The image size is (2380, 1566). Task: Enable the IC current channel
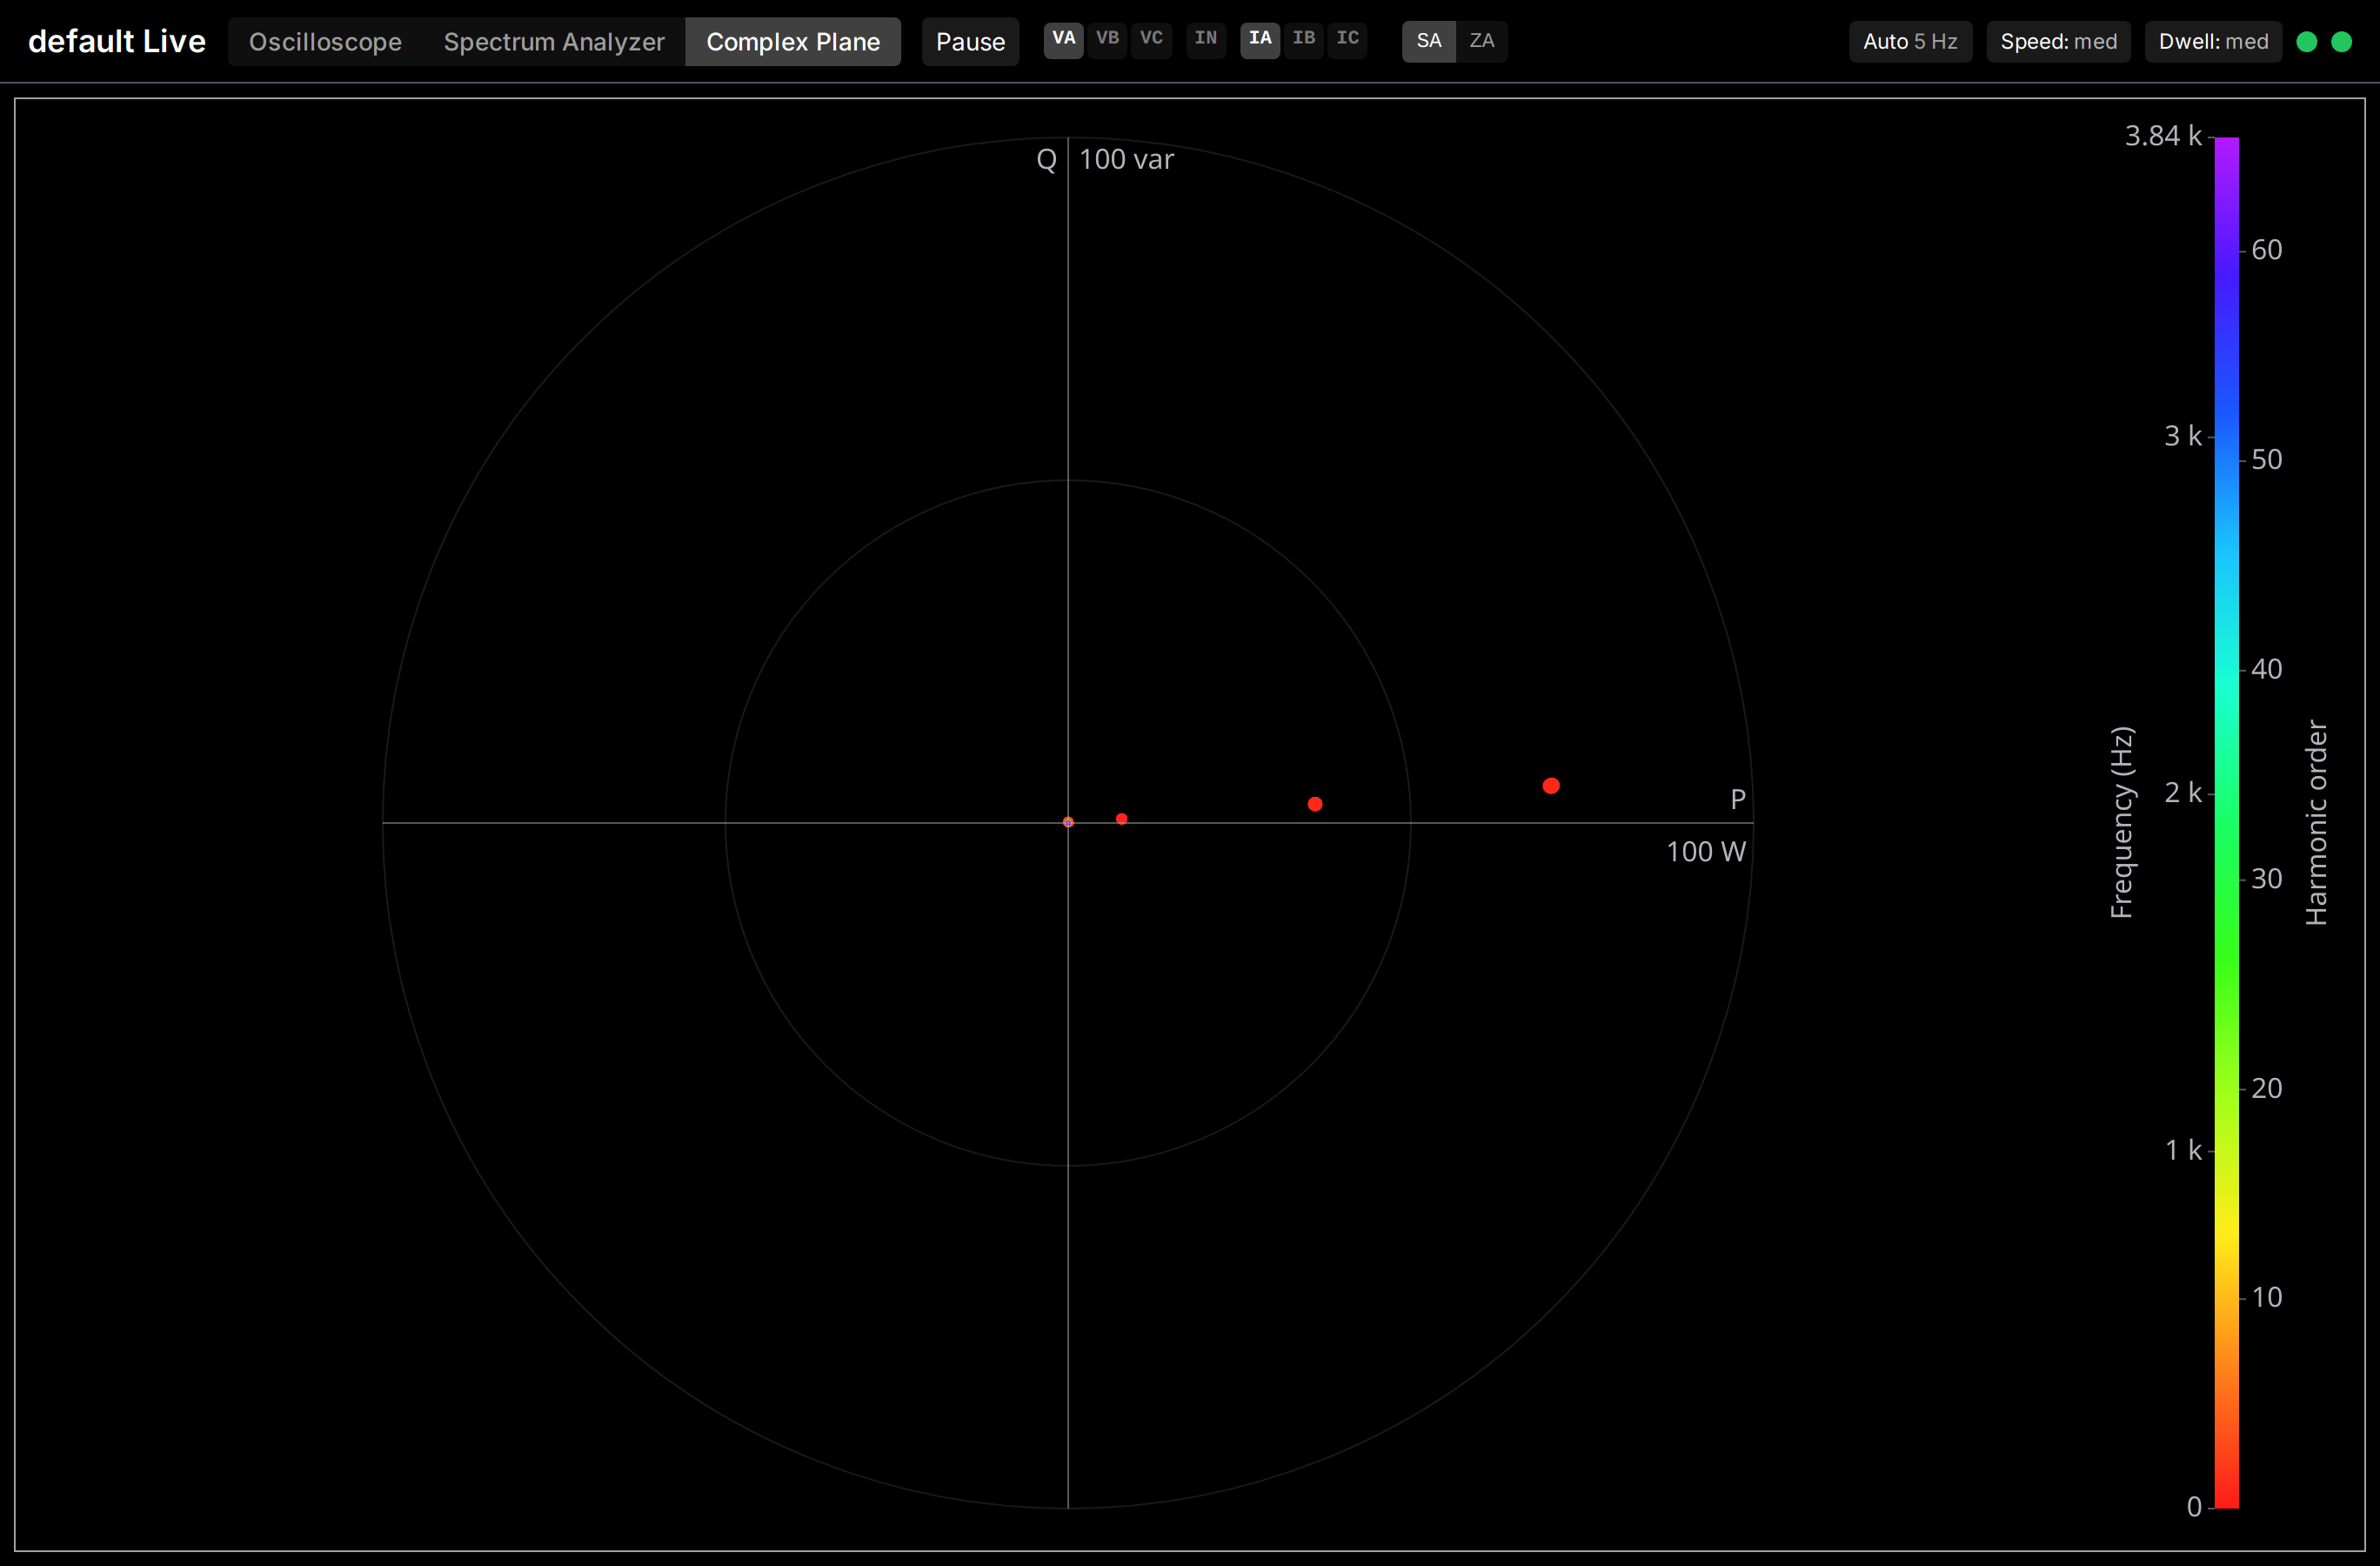[1348, 40]
